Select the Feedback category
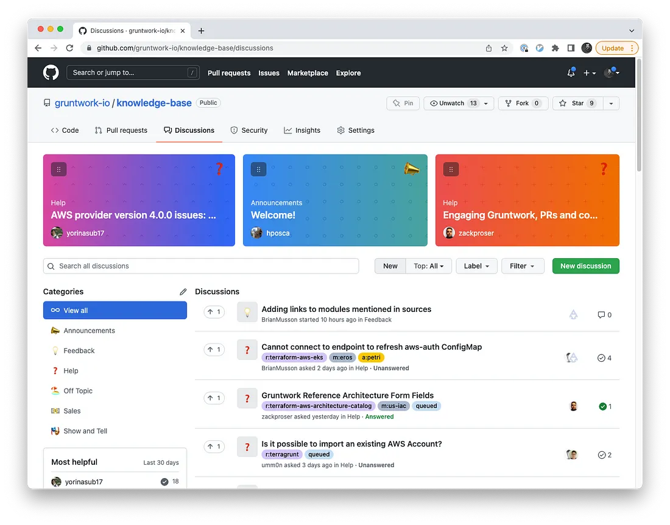 coord(115,350)
